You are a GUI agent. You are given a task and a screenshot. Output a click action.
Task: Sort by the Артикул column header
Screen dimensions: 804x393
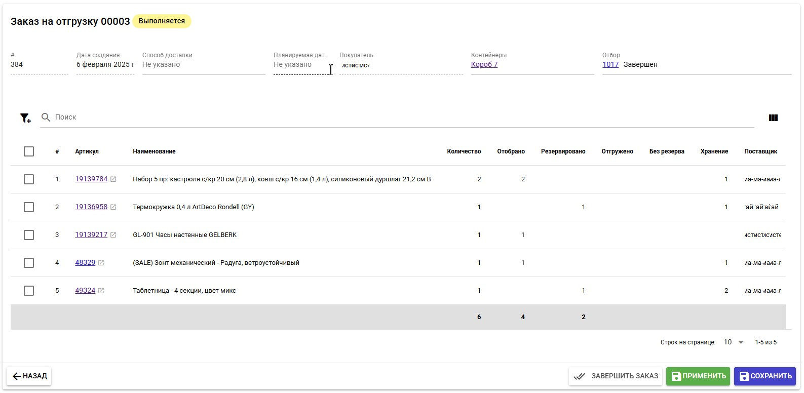point(87,151)
